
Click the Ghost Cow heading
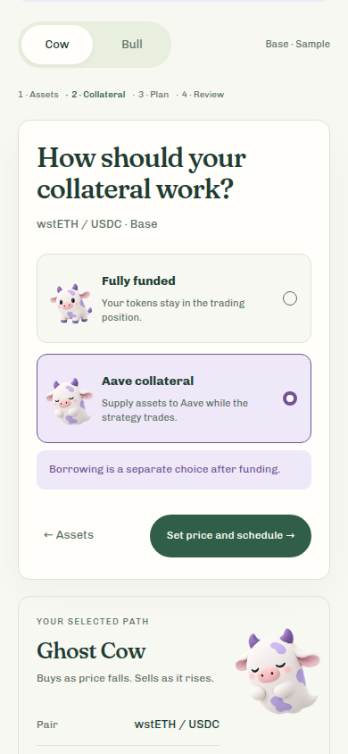pos(91,651)
